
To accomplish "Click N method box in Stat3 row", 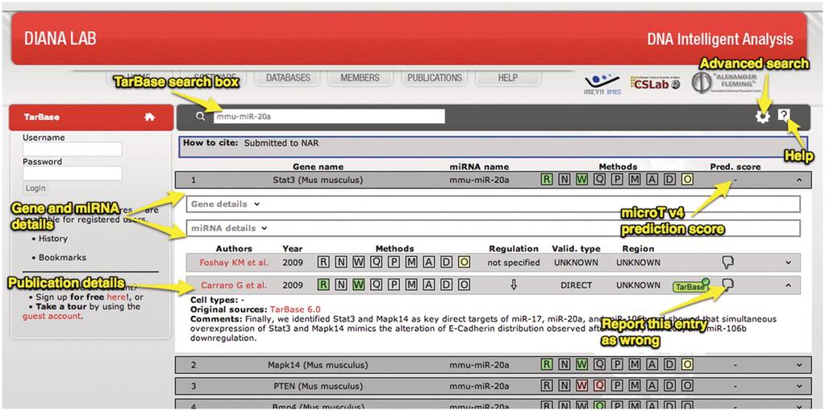I will pos(564,180).
